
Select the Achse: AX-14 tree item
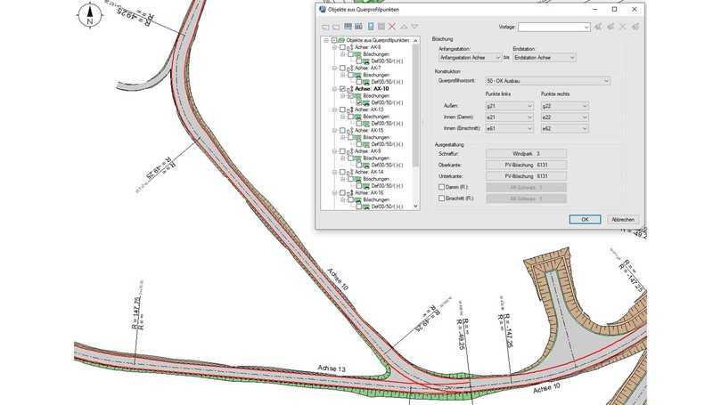369,172
